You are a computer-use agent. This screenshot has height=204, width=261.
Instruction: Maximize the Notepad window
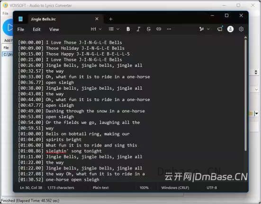click(226, 16)
